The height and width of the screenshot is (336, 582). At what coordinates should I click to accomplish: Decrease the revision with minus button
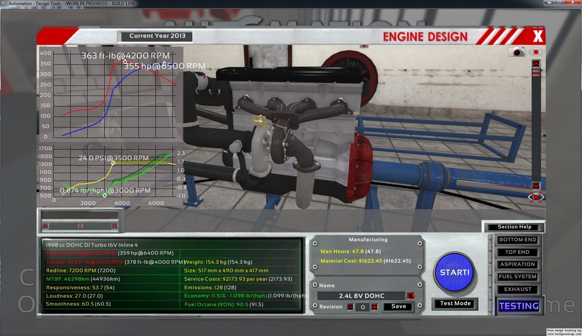350,307
